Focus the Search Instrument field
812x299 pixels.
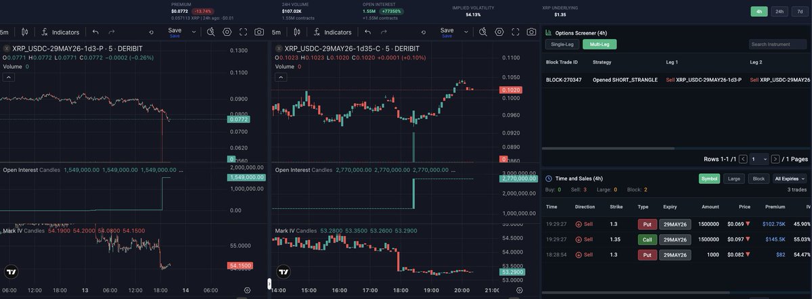tap(777, 44)
